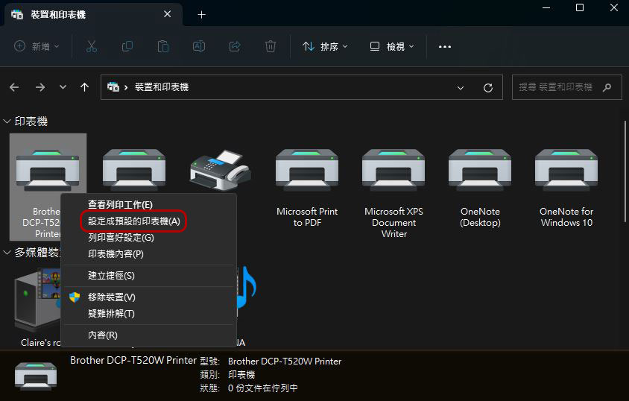Select the Claire's media device icon
The width and height of the screenshot is (629, 401).
37,301
